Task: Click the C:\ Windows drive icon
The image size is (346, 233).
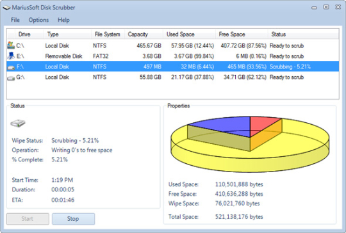Action: pyautogui.click(x=11, y=45)
